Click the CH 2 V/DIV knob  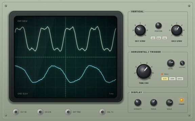(x=177, y=30)
